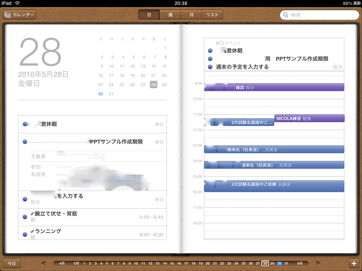362x271 pixels.
Task: Select day 30 in the bottom timeline
Action: tap(279, 263)
